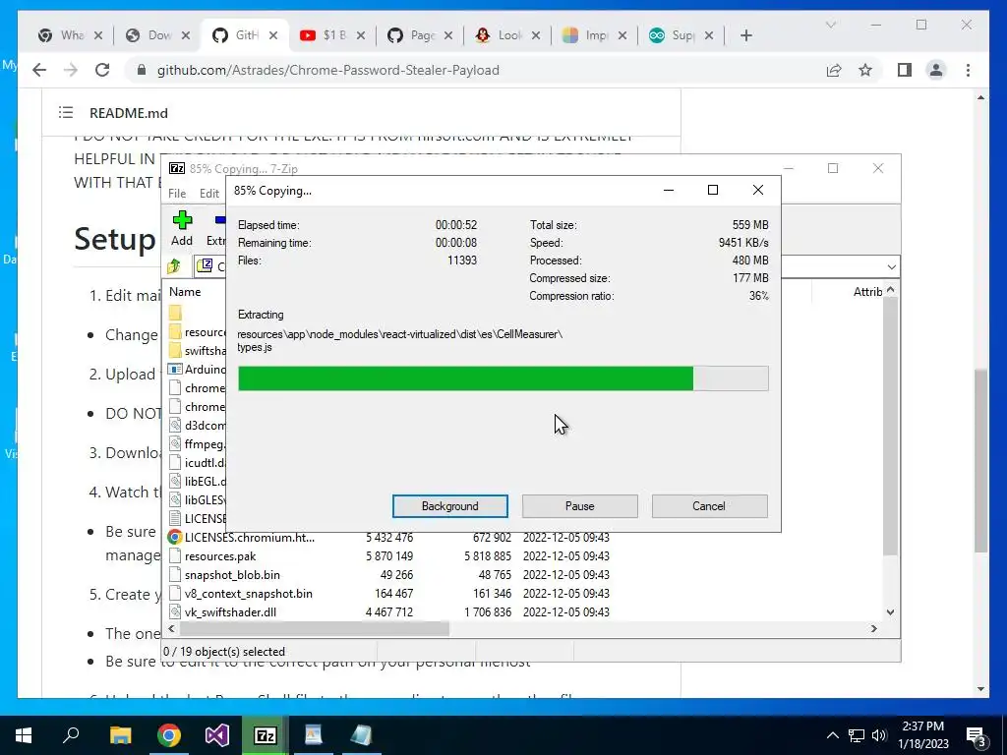Select snapshot_blob.bin file row
Viewport: 1007px width, 755px height.
click(x=388, y=574)
